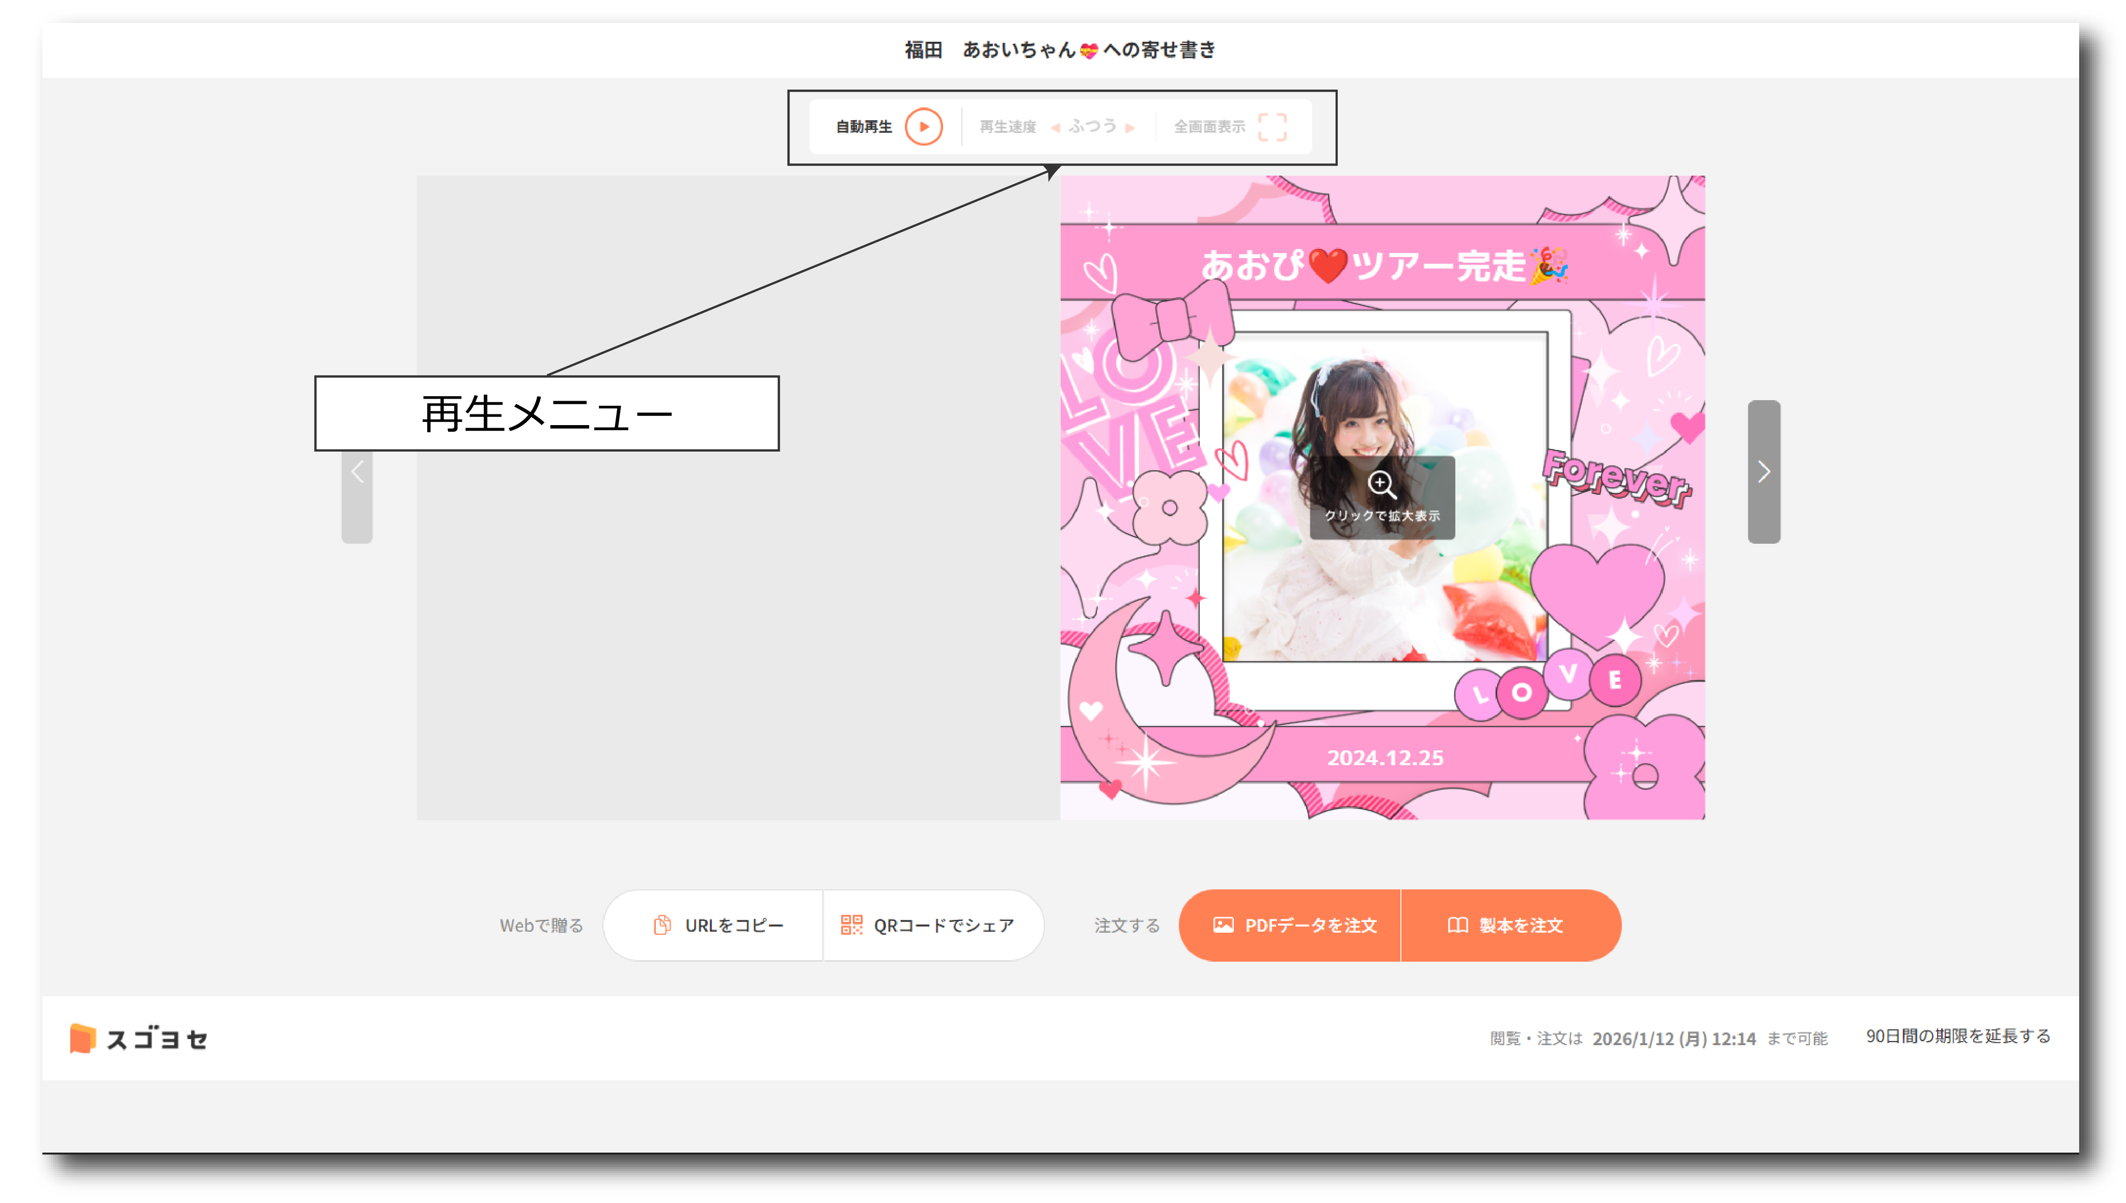Click the fullscreen bracket icon

point(1272,126)
